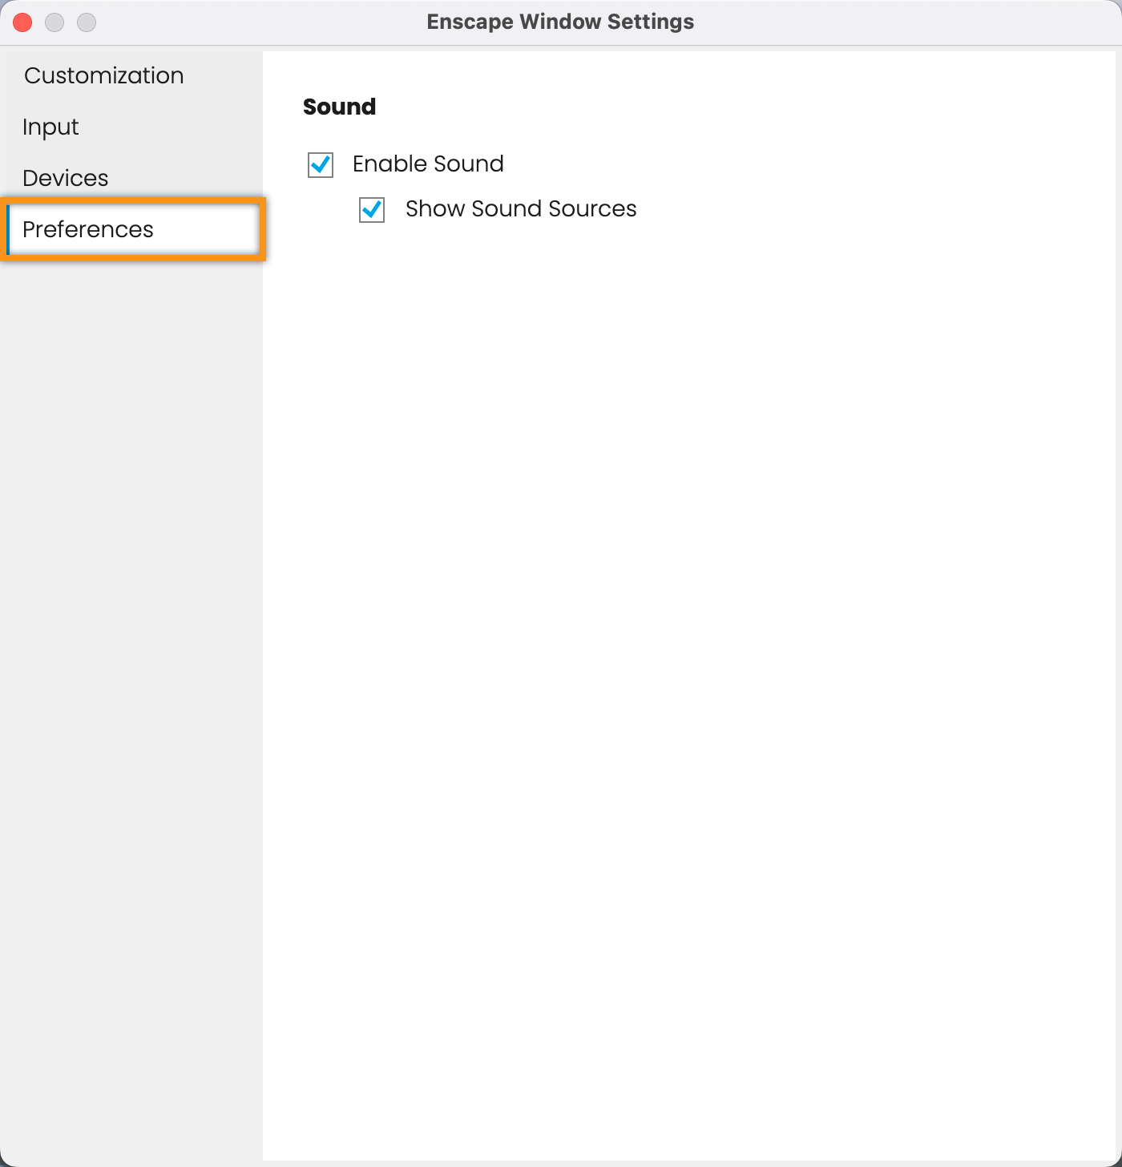The width and height of the screenshot is (1122, 1167).
Task: Click the grayed-out minimize window button
Action: point(54,22)
